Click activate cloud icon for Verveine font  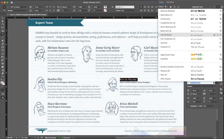pos(220,43)
